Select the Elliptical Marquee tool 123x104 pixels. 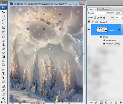point(3,16)
